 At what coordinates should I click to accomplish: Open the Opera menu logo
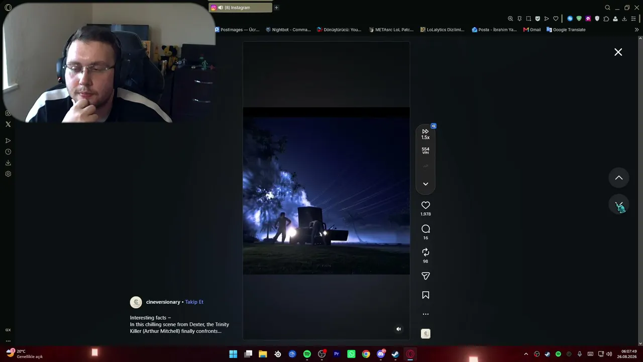pyautogui.click(x=8, y=8)
